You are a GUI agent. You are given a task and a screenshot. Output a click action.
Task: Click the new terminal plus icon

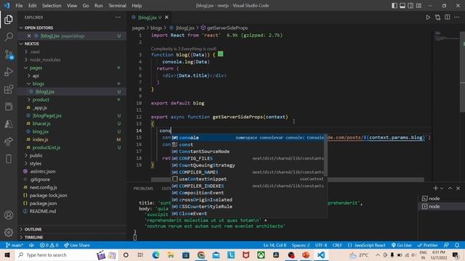pos(435,188)
